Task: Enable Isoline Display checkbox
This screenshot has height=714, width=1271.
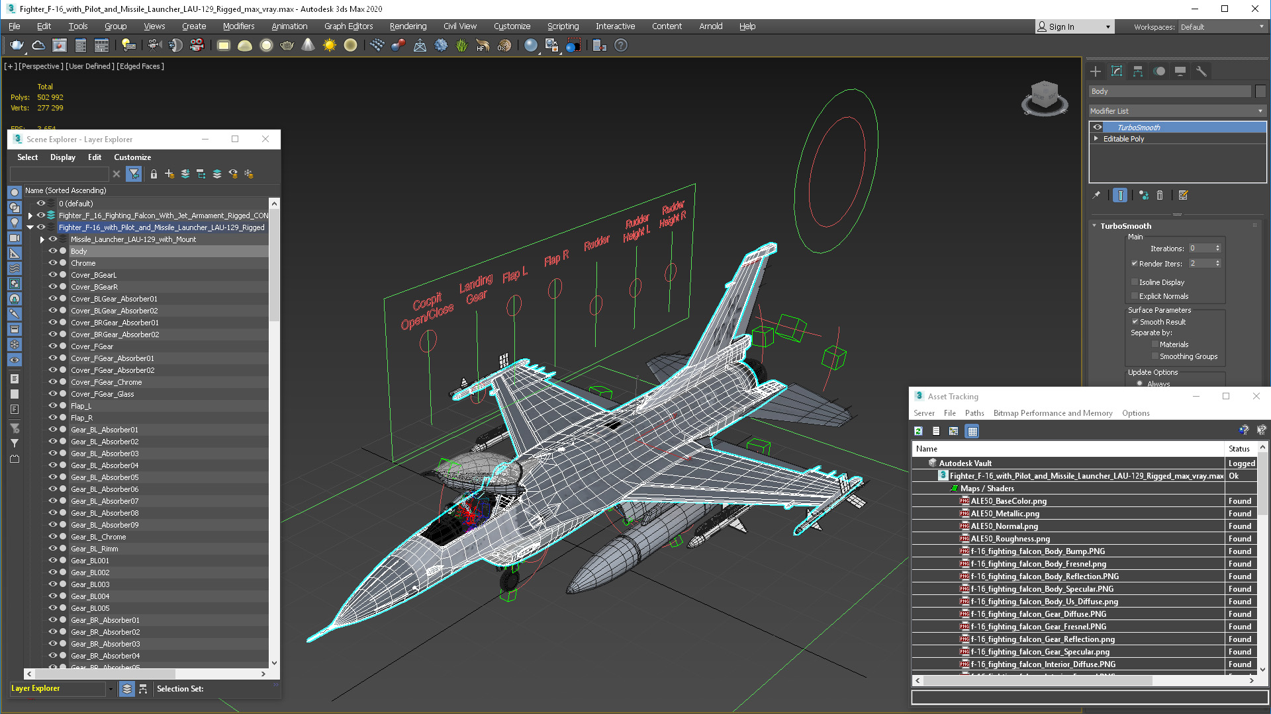Action: coord(1135,282)
